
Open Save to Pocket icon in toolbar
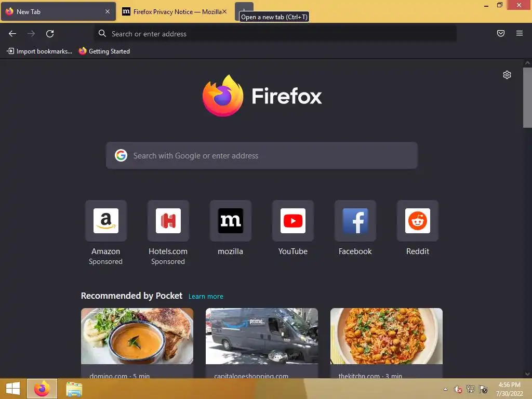(500, 33)
